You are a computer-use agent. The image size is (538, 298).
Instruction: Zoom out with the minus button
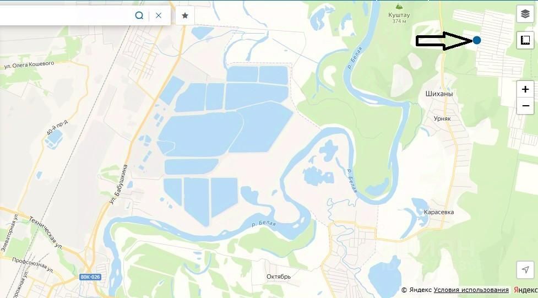[525, 106]
